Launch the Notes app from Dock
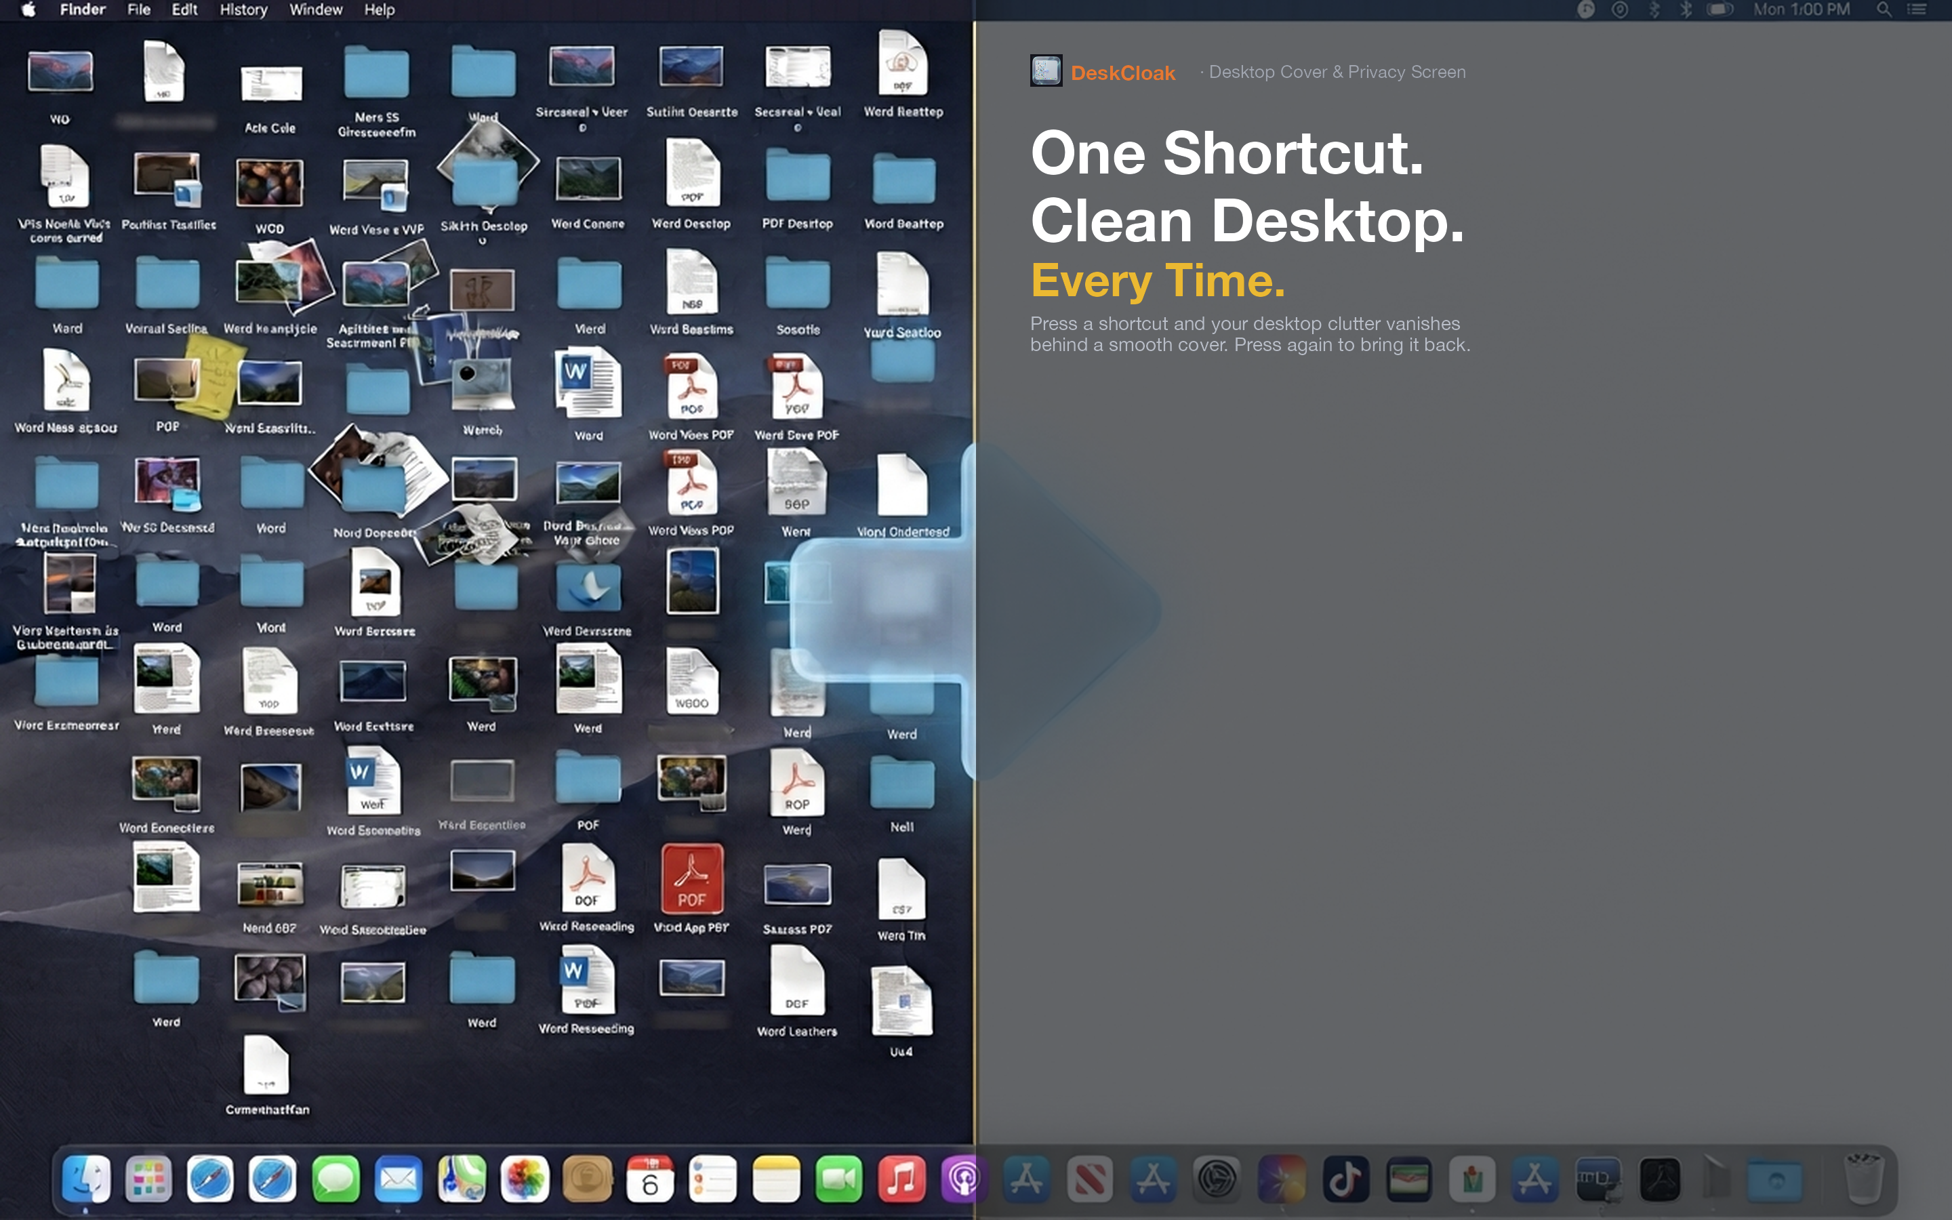This screenshot has height=1220, width=1952. pos(776,1179)
